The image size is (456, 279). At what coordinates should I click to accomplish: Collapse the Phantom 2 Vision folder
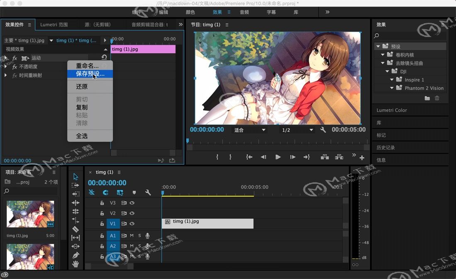tap(392, 88)
